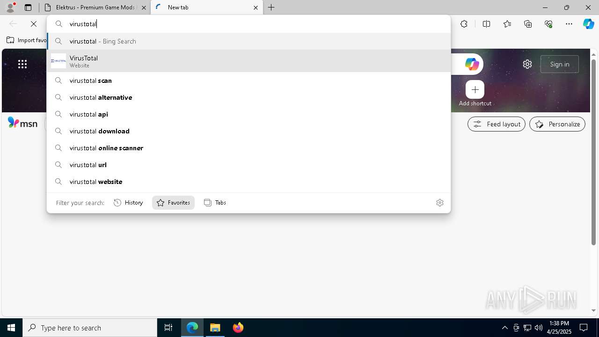Viewport: 599px width, 337px height.
Task: Choose virustotal alternative suggestion
Action: pyautogui.click(x=248, y=97)
